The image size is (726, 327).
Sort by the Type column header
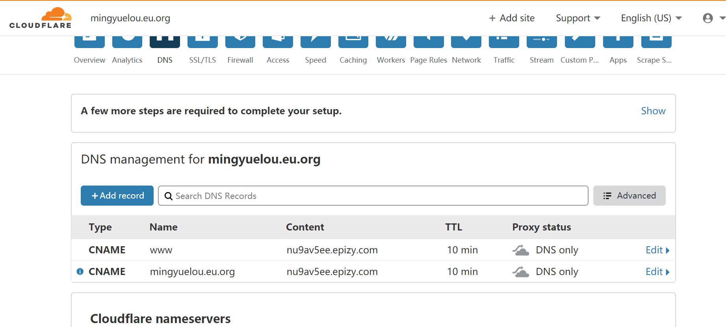(100, 227)
